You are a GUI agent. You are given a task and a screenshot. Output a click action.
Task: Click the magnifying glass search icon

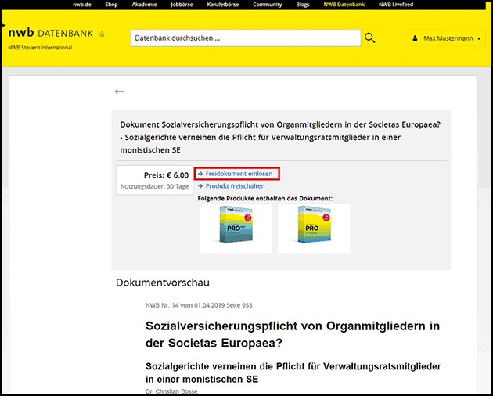pos(370,38)
